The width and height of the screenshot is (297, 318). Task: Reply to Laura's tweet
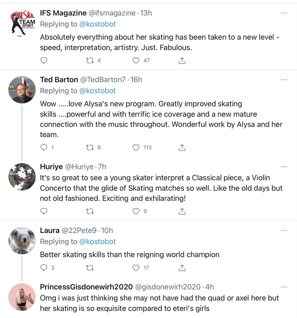[44, 268]
